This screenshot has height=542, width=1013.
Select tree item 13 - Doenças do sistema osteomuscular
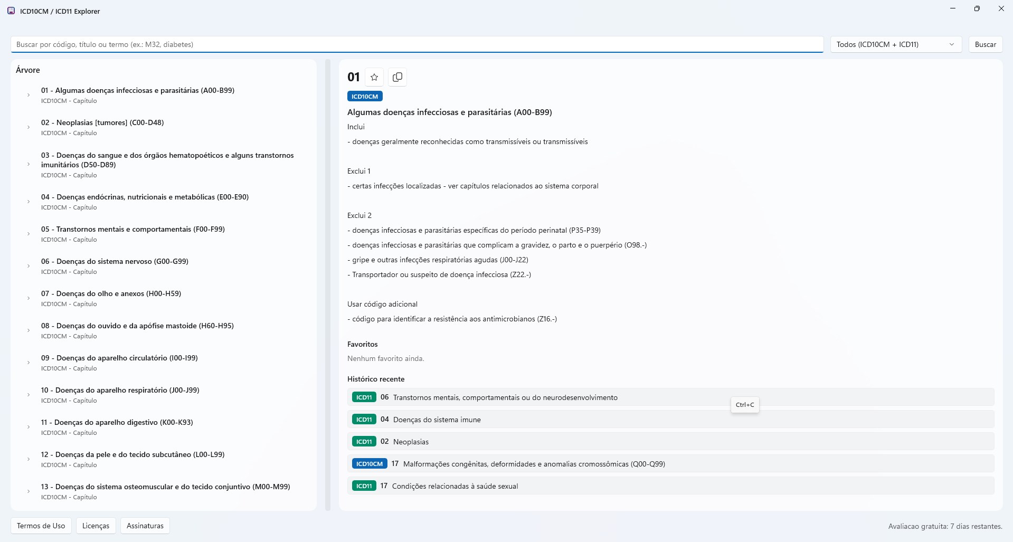coord(164,491)
